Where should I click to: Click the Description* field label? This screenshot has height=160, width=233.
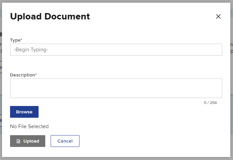[x=23, y=75]
